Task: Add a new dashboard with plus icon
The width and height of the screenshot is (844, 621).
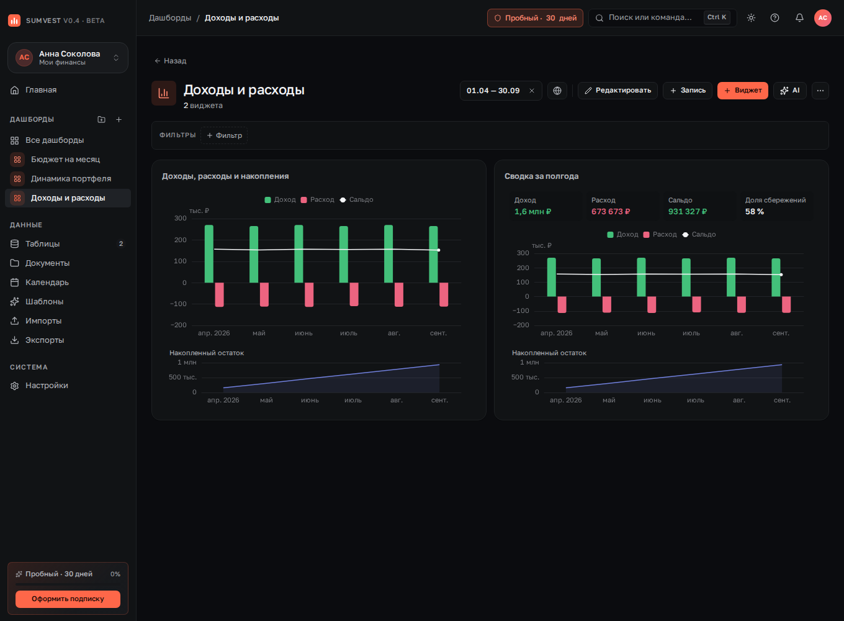Action: [x=119, y=119]
